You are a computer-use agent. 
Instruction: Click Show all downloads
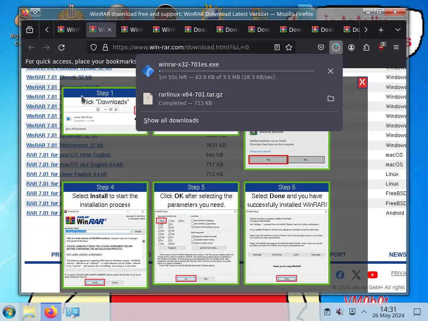(x=171, y=120)
